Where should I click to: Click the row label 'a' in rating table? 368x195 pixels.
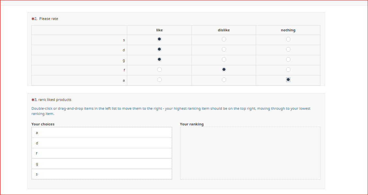point(124,80)
